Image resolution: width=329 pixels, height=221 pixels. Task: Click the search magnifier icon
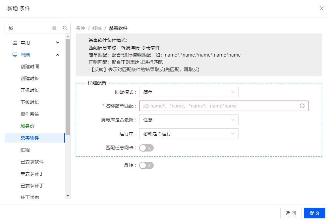[x=65, y=28]
